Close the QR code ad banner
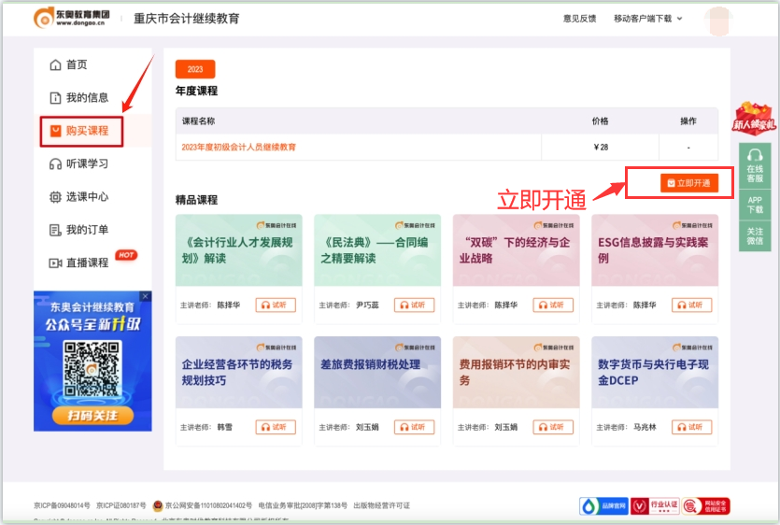Viewport: 780px width, 525px height. coord(145,297)
